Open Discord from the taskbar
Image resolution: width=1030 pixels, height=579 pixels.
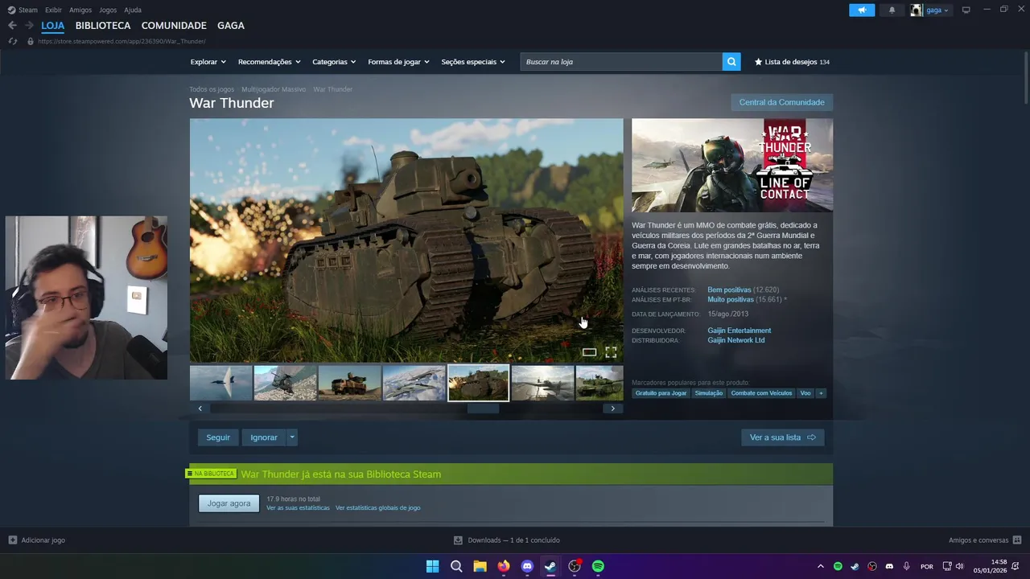(527, 566)
